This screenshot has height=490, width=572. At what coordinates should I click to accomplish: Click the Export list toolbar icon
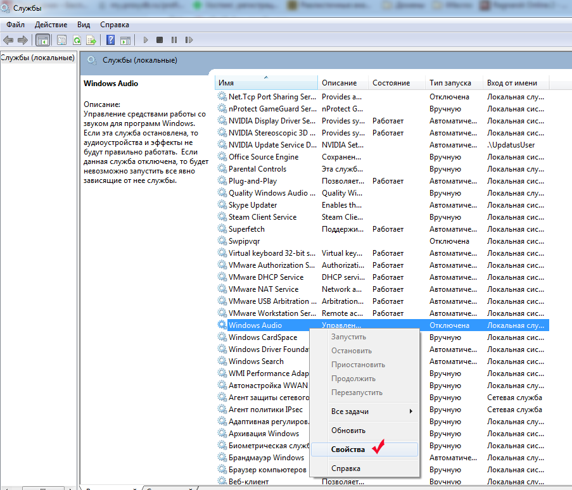tap(91, 40)
